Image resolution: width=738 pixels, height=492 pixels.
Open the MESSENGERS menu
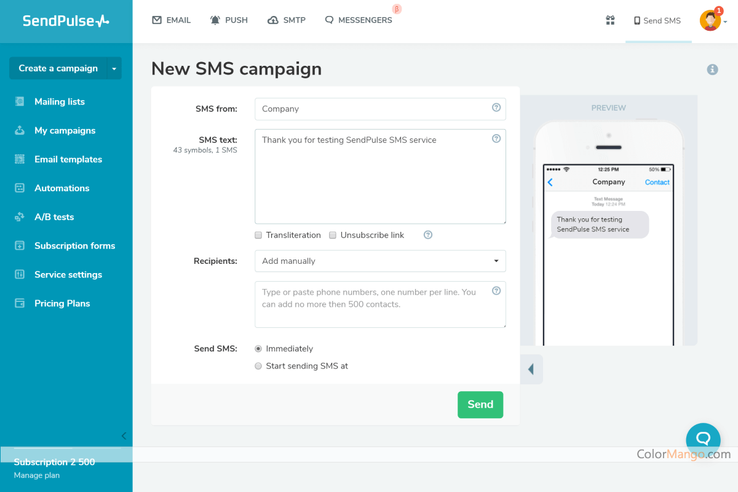click(x=359, y=20)
